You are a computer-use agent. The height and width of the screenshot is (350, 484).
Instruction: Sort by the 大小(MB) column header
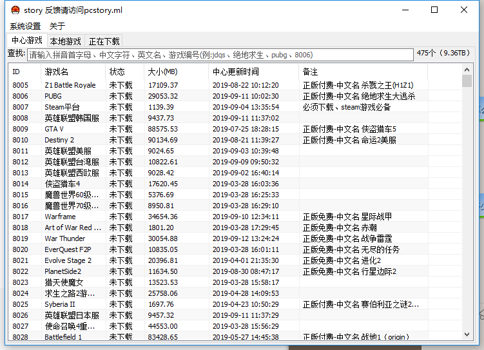point(176,72)
